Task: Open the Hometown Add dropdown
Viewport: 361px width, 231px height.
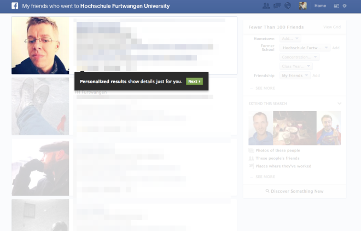Action: click(290, 38)
